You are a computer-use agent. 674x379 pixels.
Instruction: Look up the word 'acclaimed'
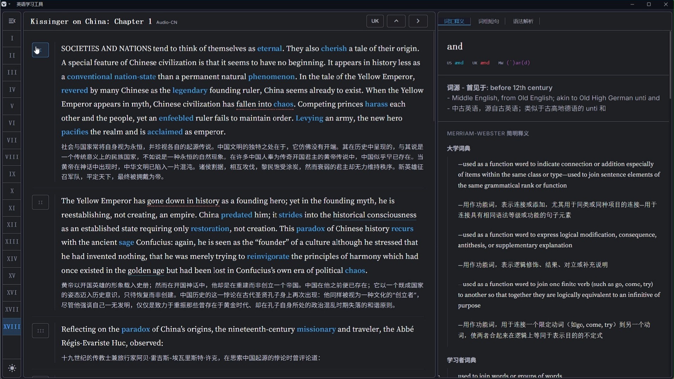(165, 132)
